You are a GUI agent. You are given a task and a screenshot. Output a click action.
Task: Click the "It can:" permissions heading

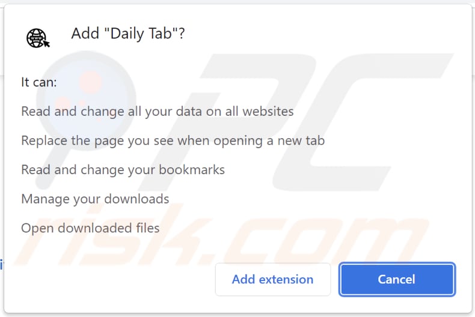click(39, 82)
